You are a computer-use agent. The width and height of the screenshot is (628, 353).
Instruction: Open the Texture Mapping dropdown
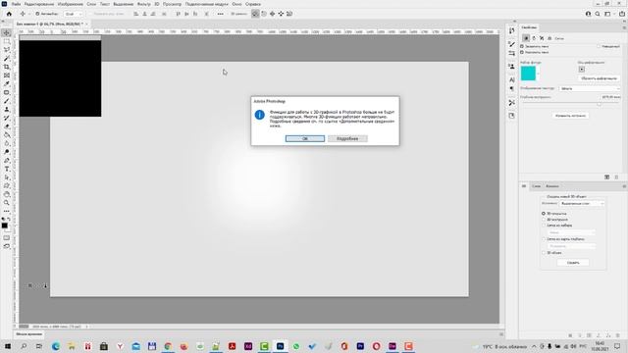[x=590, y=88]
